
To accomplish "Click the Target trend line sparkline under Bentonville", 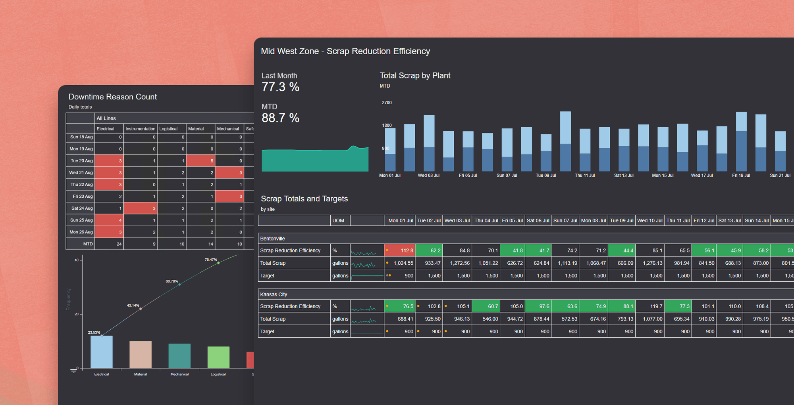I will point(366,275).
